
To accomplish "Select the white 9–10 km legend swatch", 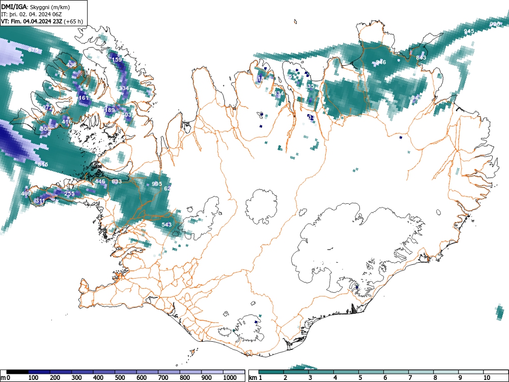I will (471, 372).
